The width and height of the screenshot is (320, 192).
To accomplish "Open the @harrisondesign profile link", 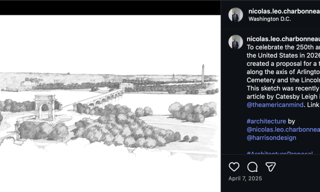I will (x=272, y=138).
